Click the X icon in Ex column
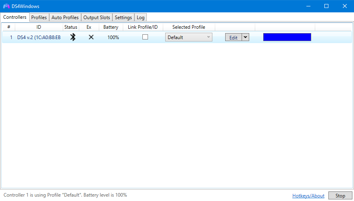This screenshot has width=354, height=201. click(x=91, y=37)
